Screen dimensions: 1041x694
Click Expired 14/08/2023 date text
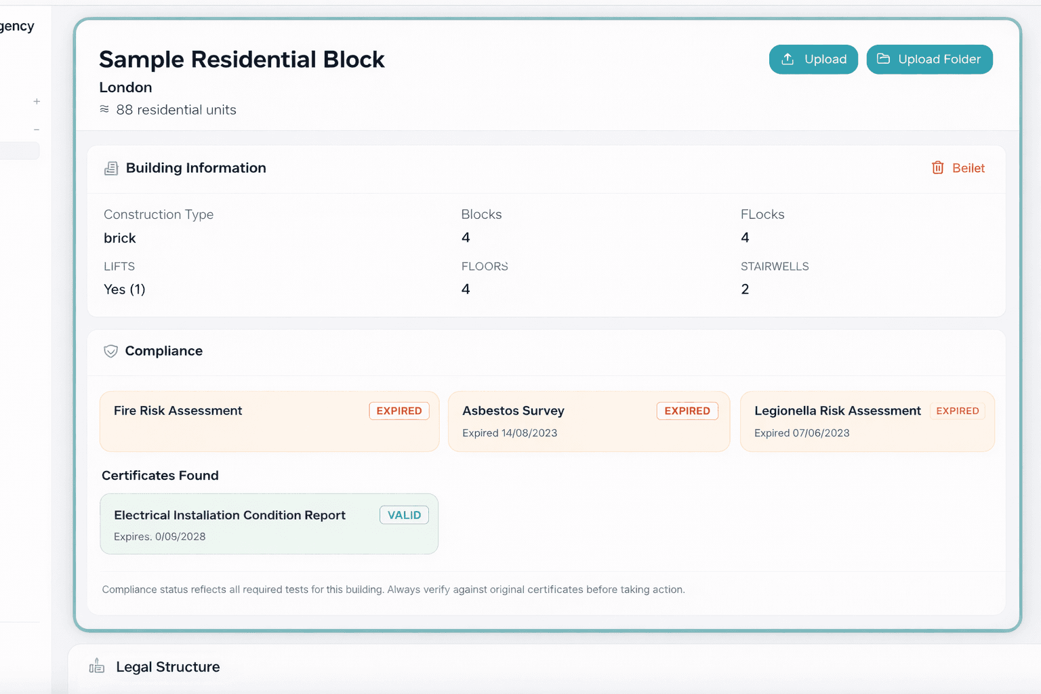[510, 433]
